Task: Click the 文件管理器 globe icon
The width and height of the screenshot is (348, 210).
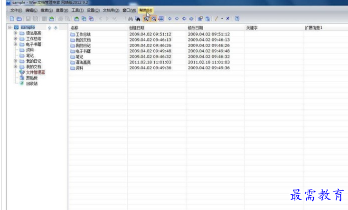Action: tap(22, 72)
